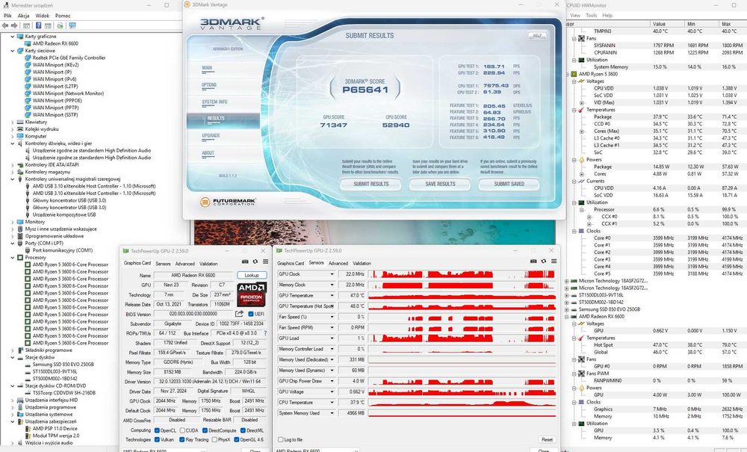Screen dimensions: 747x452
Task: Click the Save Results button in 3DMark
Action: (x=440, y=184)
